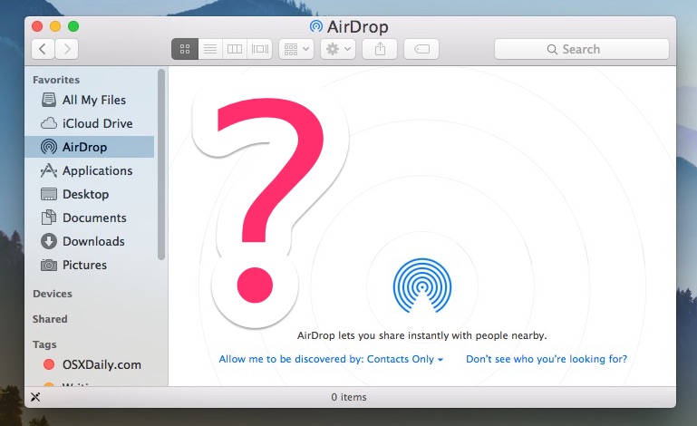Click the iCloud Drive cloud icon
The width and height of the screenshot is (697, 426).
49,123
